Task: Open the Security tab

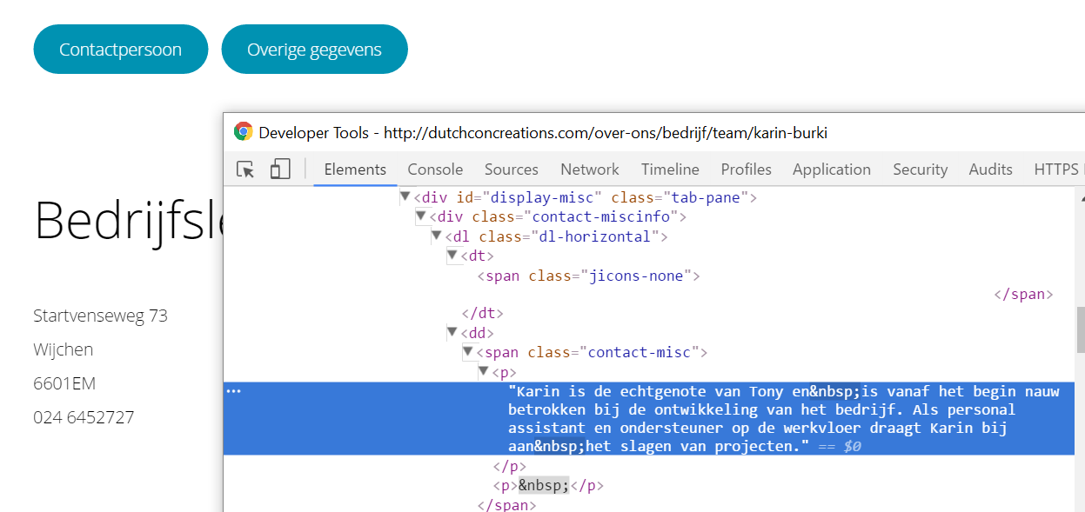Action: click(x=920, y=170)
